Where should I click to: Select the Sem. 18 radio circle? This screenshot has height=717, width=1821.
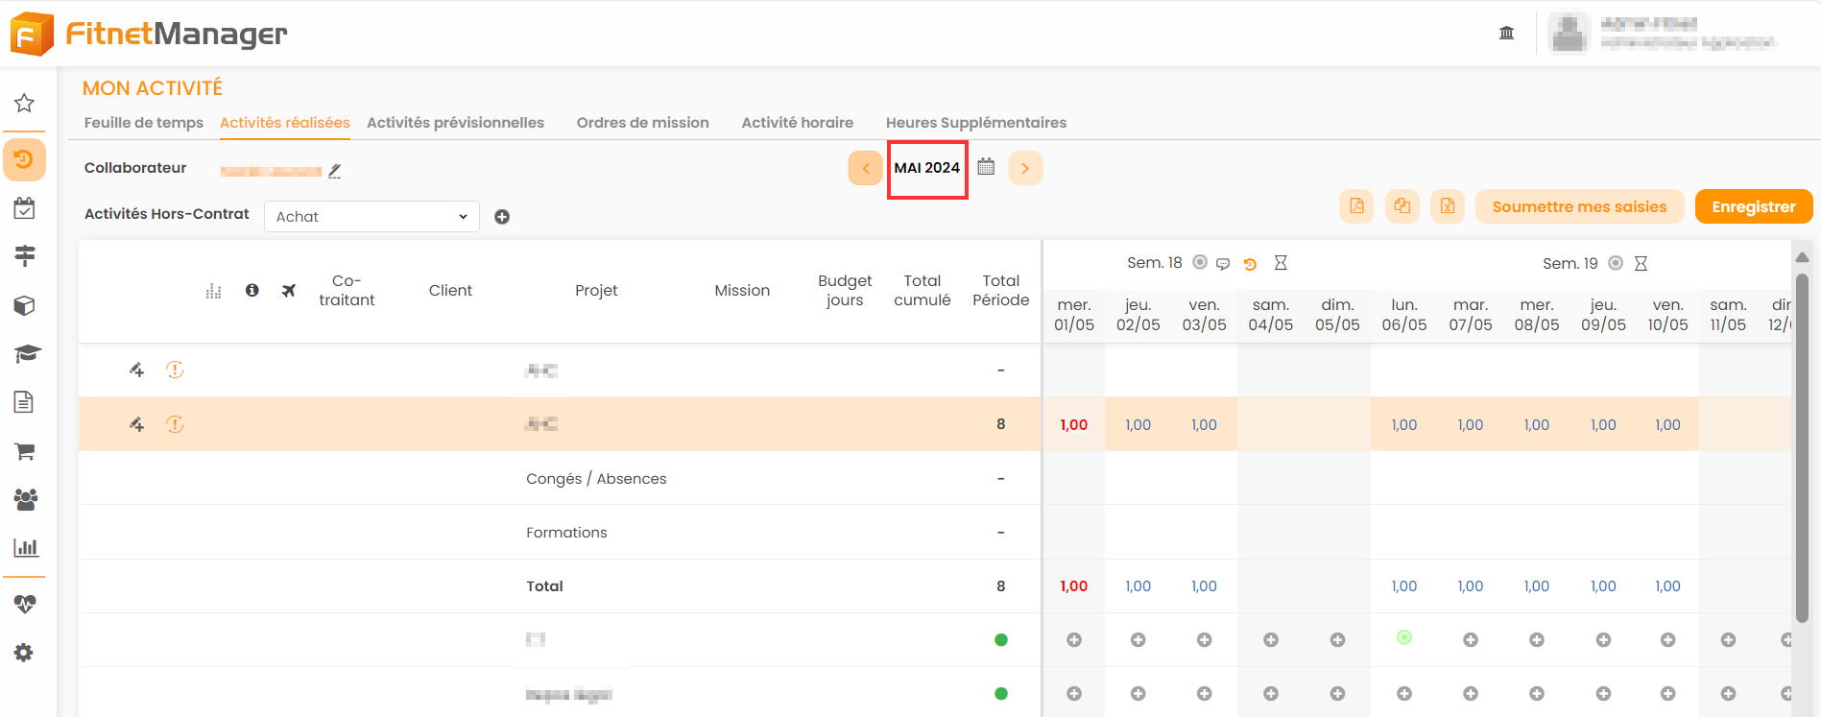[1200, 263]
